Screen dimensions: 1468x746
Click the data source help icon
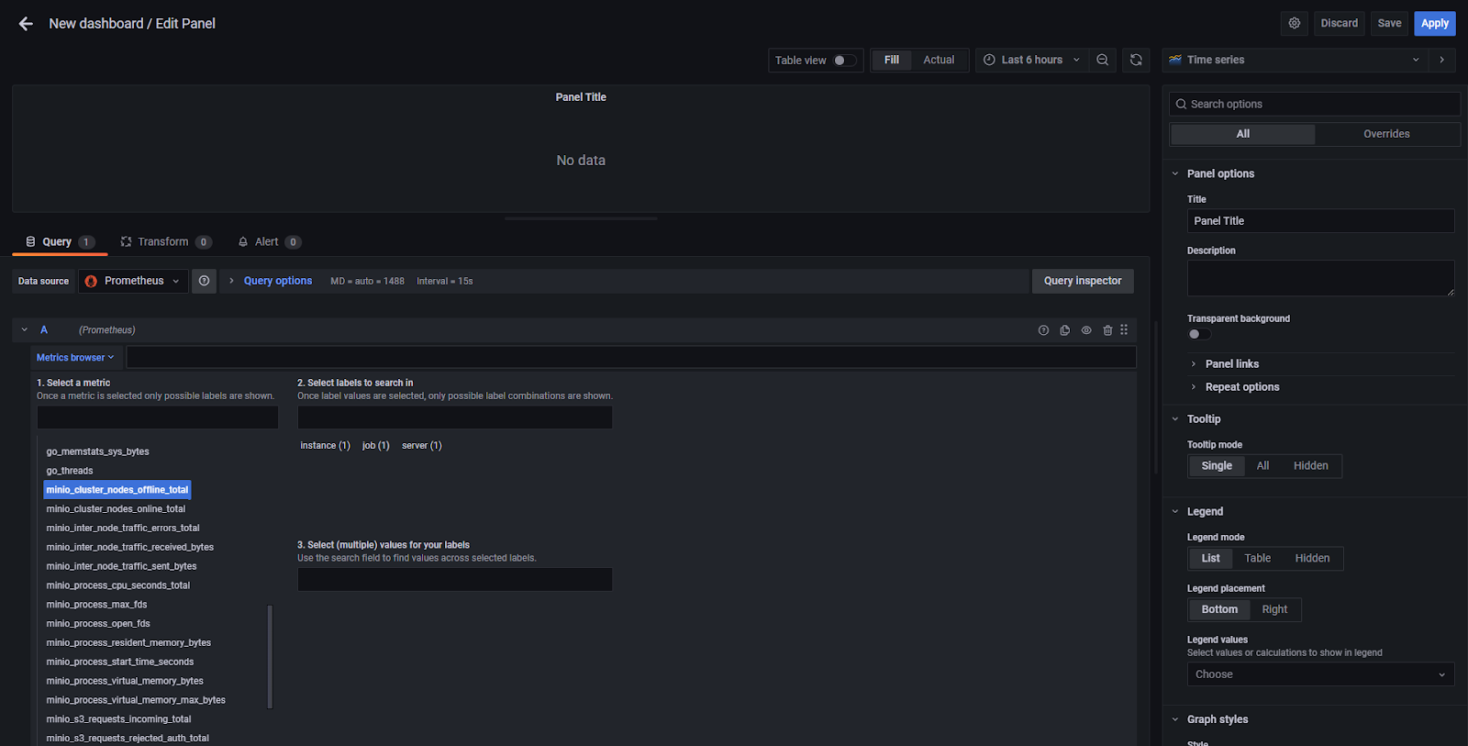pyautogui.click(x=204, y=282)
